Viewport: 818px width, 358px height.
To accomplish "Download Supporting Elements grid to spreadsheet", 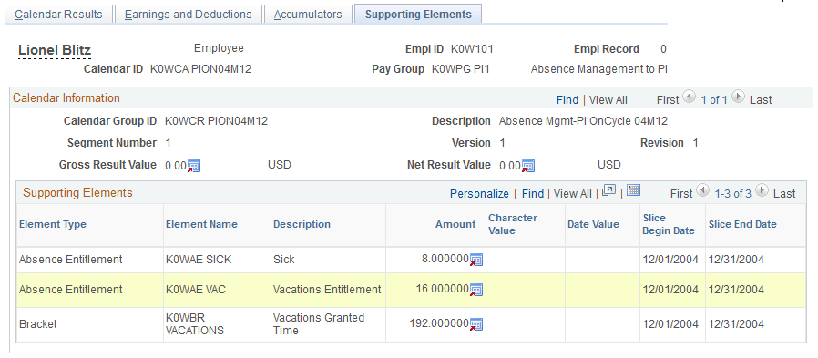I will (x=633, y=190).
